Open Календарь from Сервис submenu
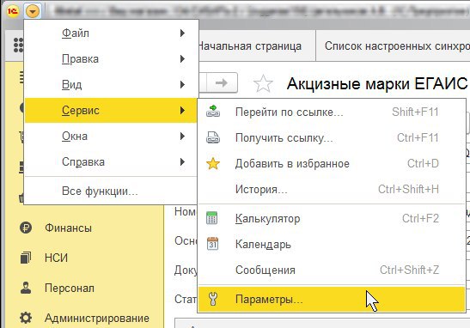 point(332,245)
